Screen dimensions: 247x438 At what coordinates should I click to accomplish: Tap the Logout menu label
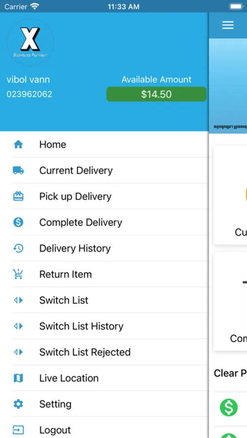click(x=55, y=430)
